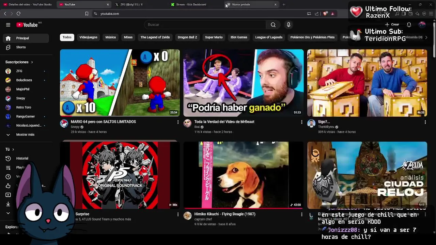
Task: Open MARIO 64 pero con SALTOS LIMITADOS title
Action: (103, 122)
